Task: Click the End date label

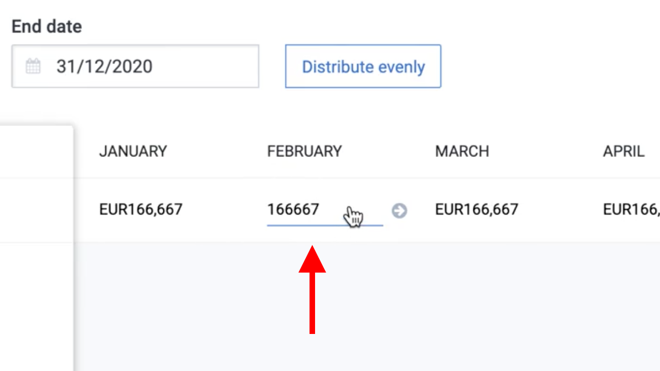Action: [x=47, y=27]
